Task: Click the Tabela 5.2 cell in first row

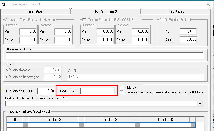Action: pos(53,125)
